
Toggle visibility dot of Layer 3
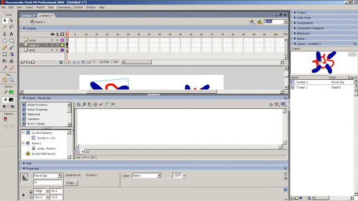click(52, 45)
